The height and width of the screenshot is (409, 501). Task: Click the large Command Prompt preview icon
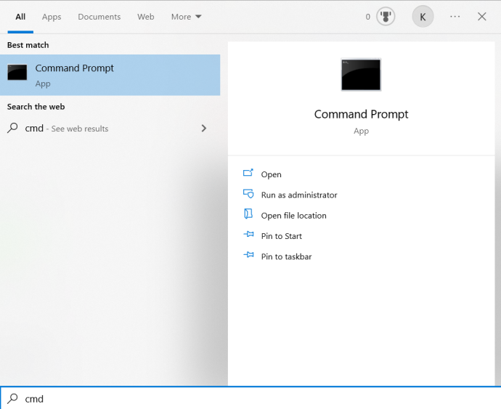coord(361,75)
